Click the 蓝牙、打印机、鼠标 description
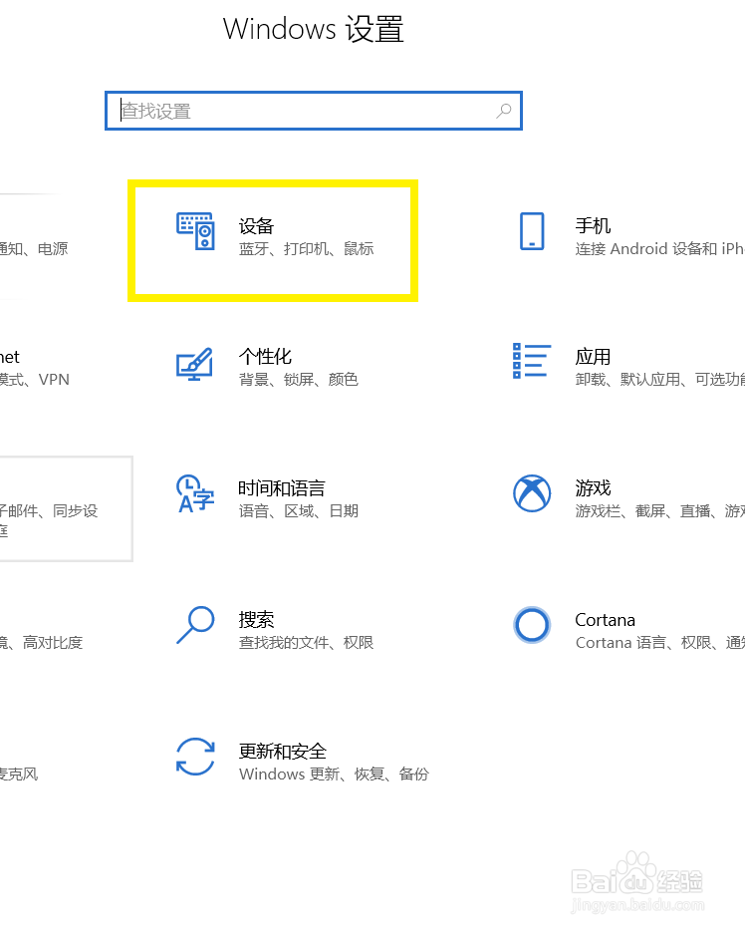The image size is (745, 931). point(306,249)
